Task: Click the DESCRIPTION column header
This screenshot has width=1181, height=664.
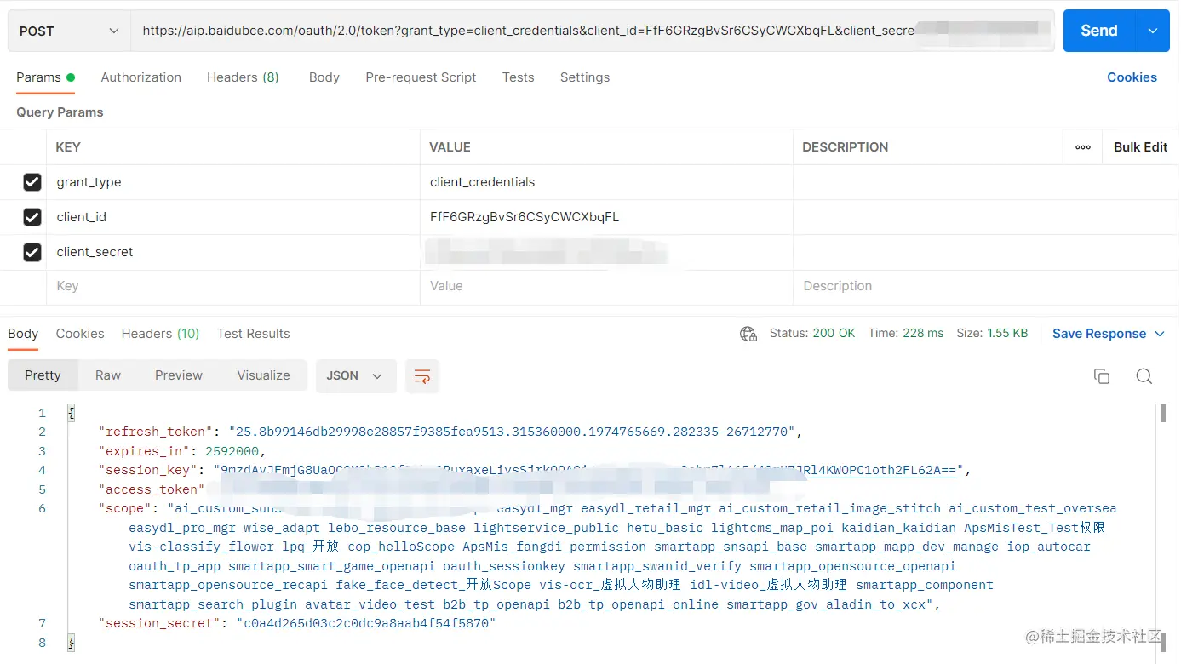Action: click(845, 147)
